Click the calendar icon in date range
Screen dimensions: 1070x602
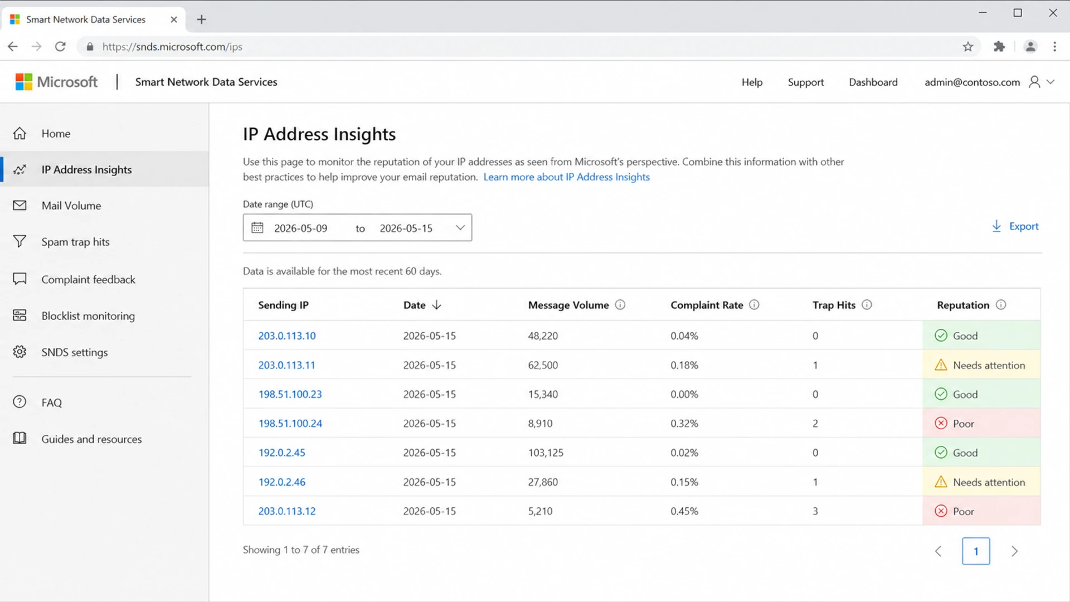[257, 227]
